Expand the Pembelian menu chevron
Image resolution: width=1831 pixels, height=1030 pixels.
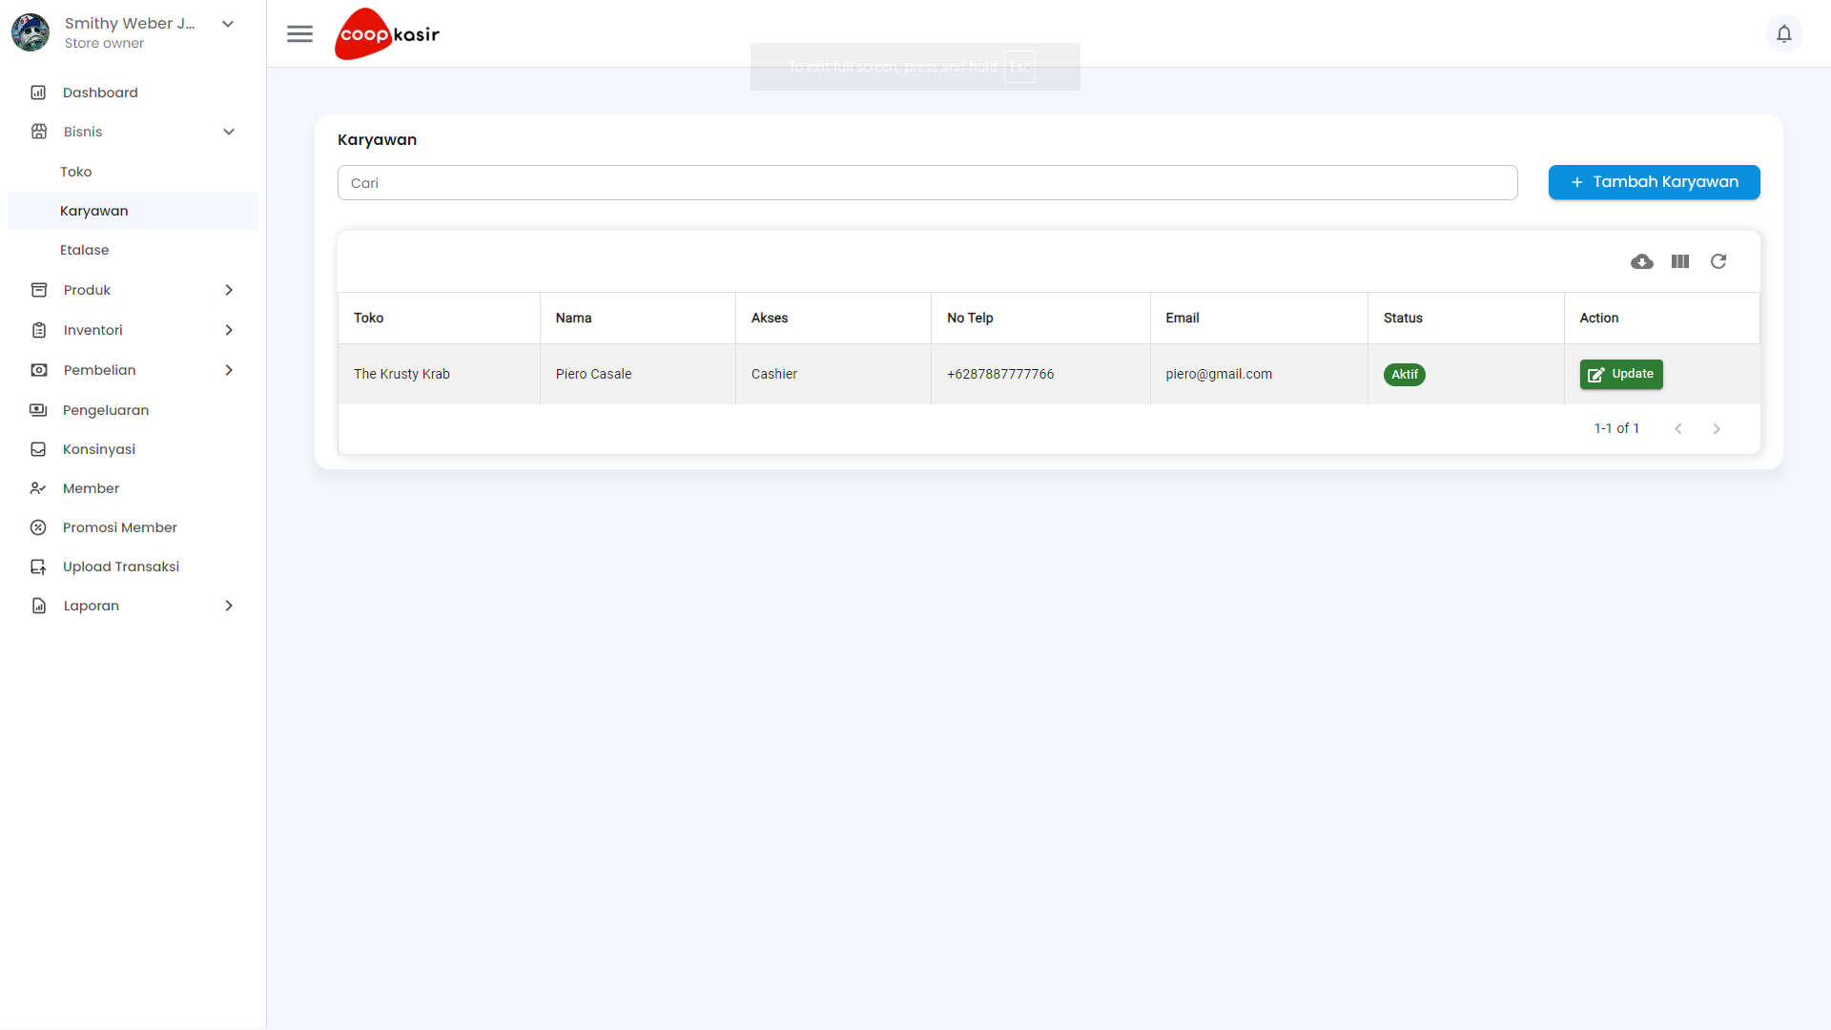[229, 370]
